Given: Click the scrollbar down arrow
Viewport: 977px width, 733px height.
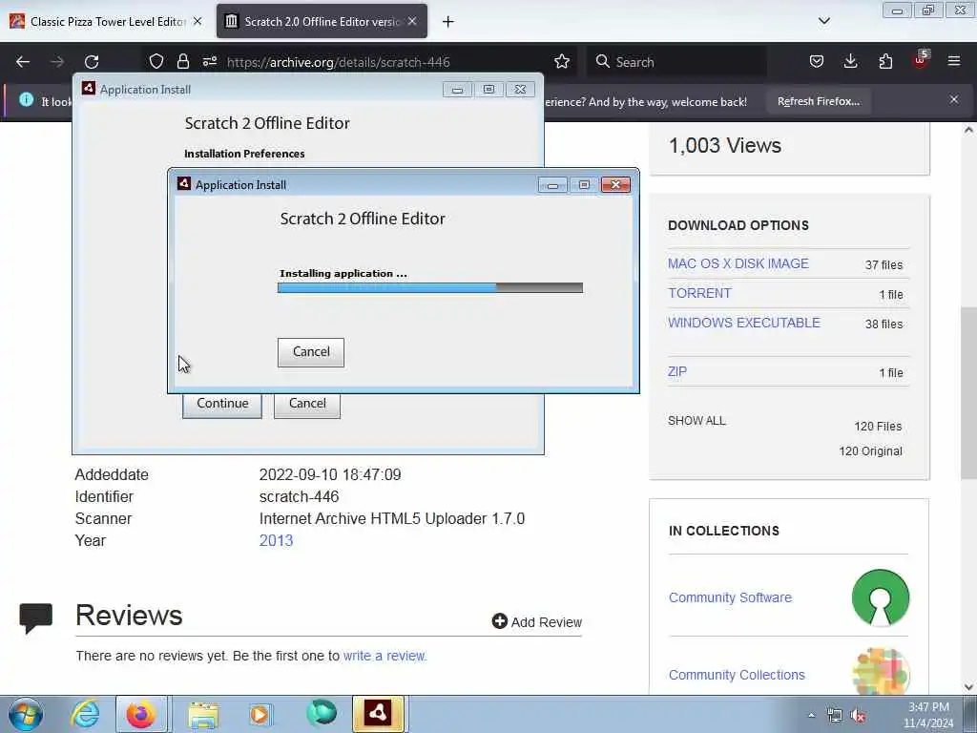Looking at the screenshot, I should tap(968, 687).
